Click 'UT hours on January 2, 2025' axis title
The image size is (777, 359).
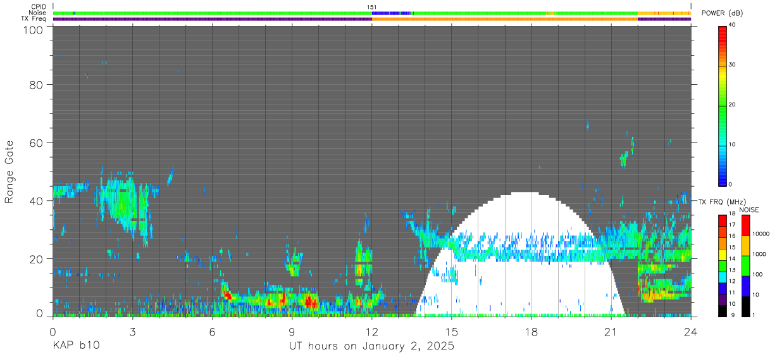click(x=371, y=346)
